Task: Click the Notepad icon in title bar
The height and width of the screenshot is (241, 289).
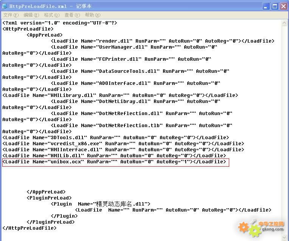Action: pyautogui.click(x=5, y=6)
